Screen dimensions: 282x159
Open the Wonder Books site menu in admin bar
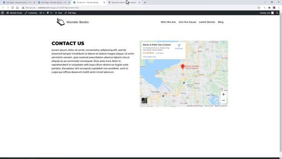15,13
